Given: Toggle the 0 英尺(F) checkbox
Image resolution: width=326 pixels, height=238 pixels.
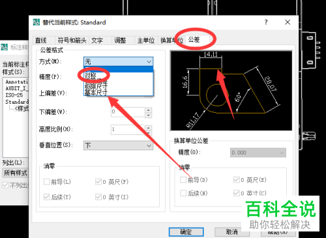Looking at the screenshot, I should point(98,181).
